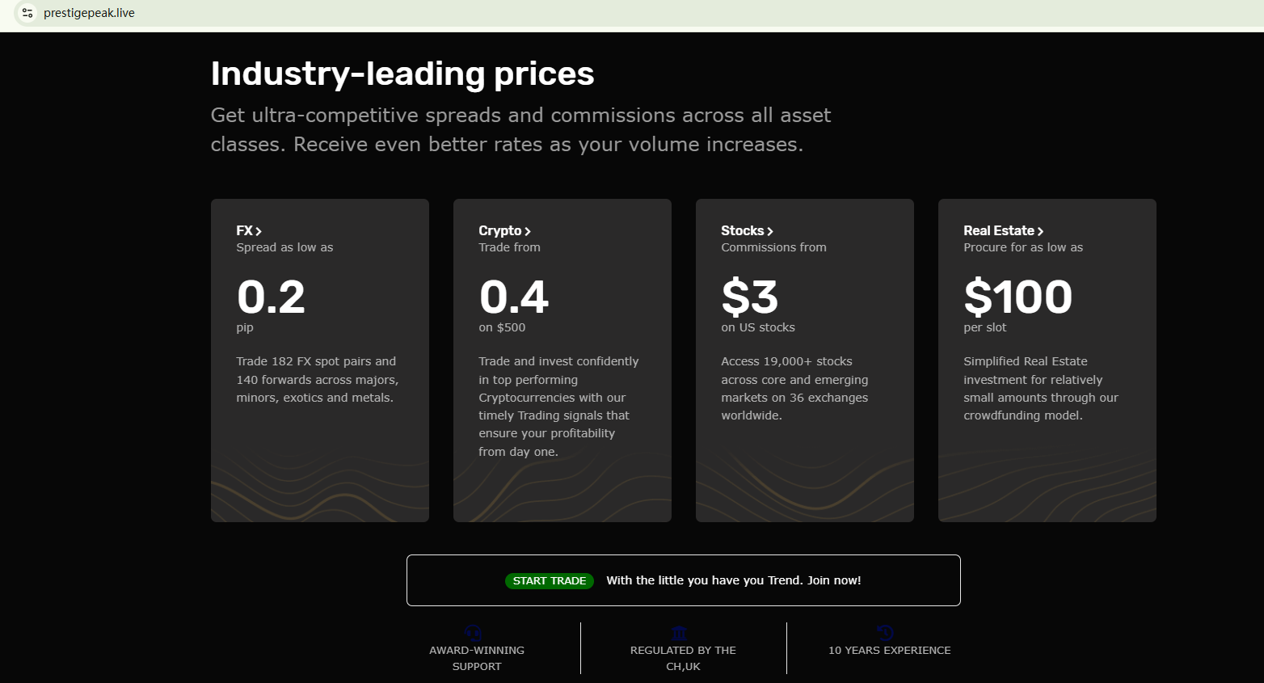Click the prestigepeak.live URL in address bar
This screenshot has height=683, width=1264.
click(x=89, y=13)
